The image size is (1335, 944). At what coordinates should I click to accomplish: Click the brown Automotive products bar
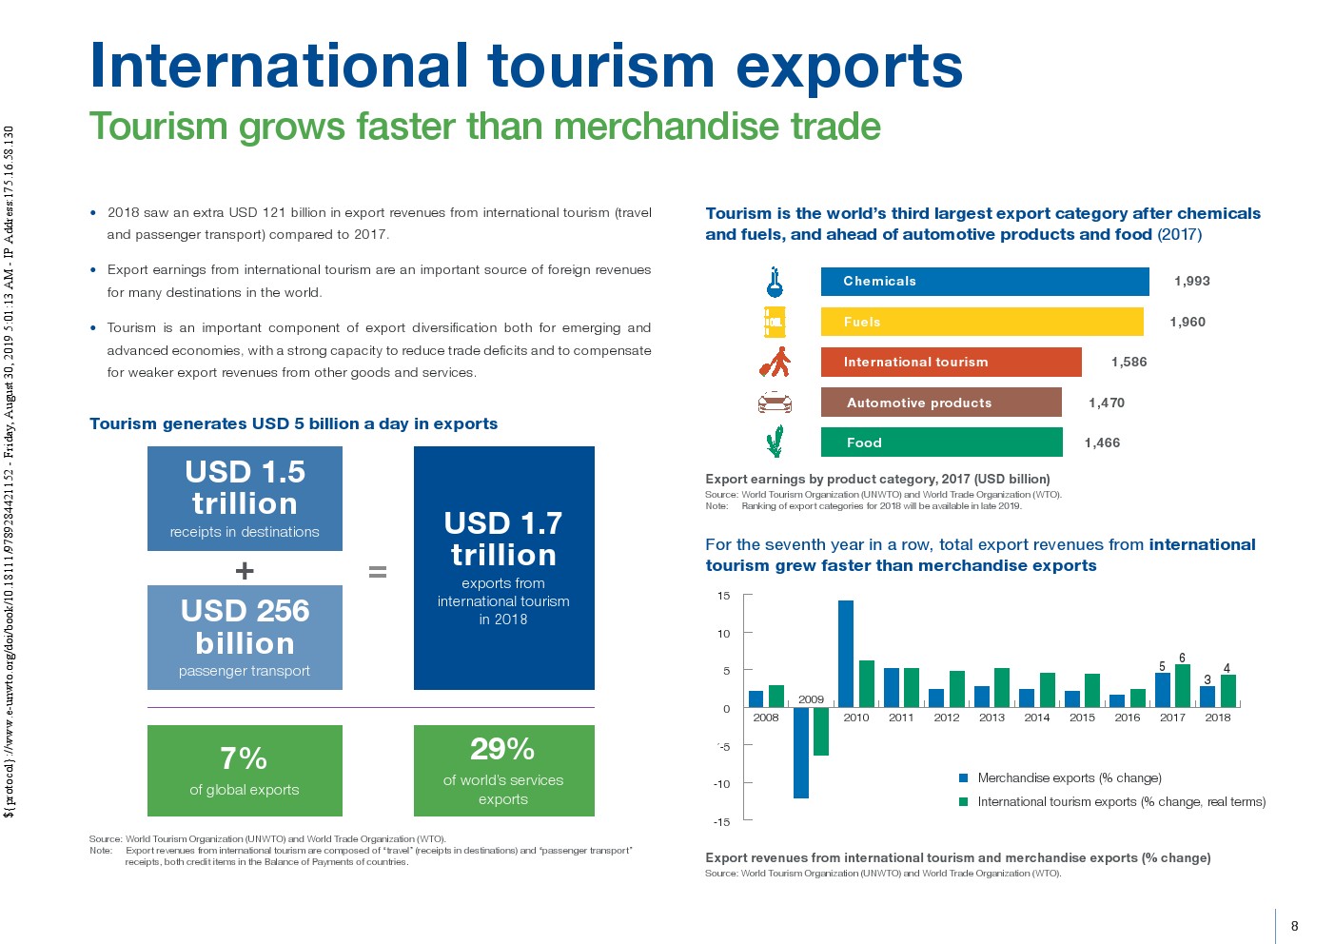(x=940, y=403)
